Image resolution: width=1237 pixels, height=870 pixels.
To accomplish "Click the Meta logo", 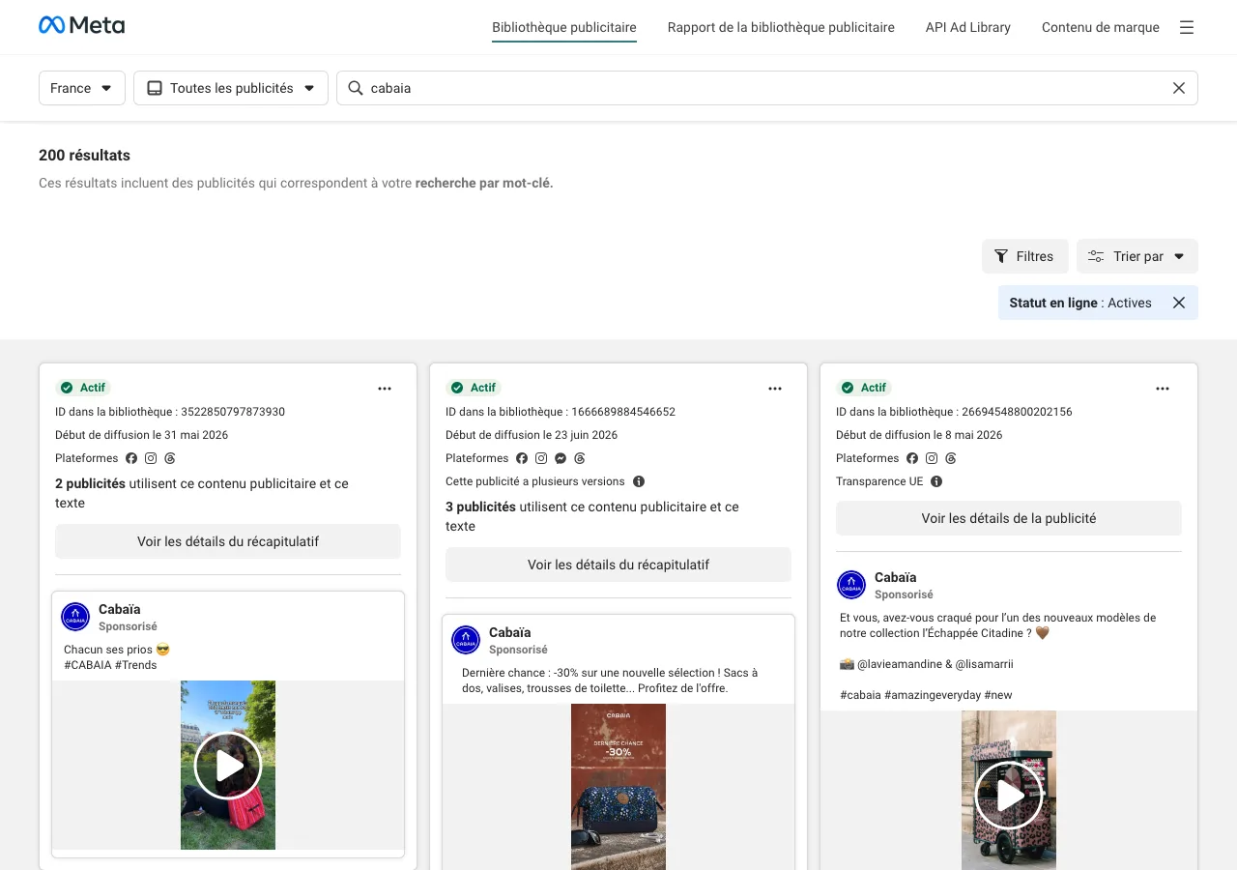I will pos(81,26).
